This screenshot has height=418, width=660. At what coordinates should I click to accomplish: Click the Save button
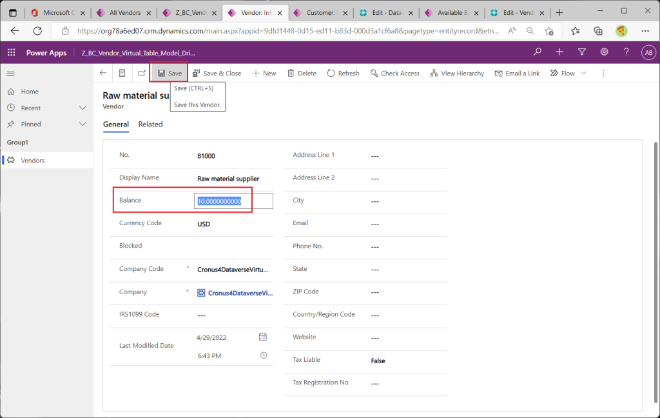(x=170, y=73)
